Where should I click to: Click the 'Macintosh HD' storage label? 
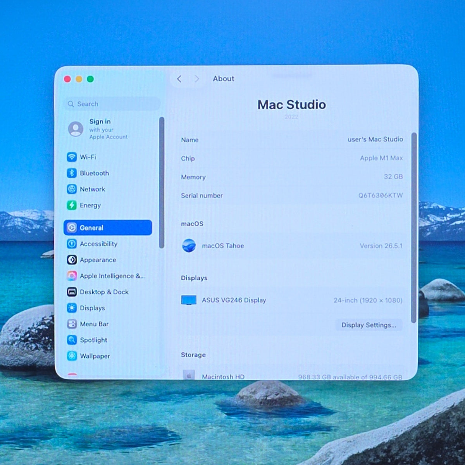click(x=223, y=376)
